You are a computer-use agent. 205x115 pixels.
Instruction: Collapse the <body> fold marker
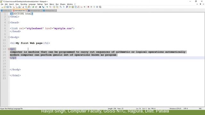(x=9, y=37)
